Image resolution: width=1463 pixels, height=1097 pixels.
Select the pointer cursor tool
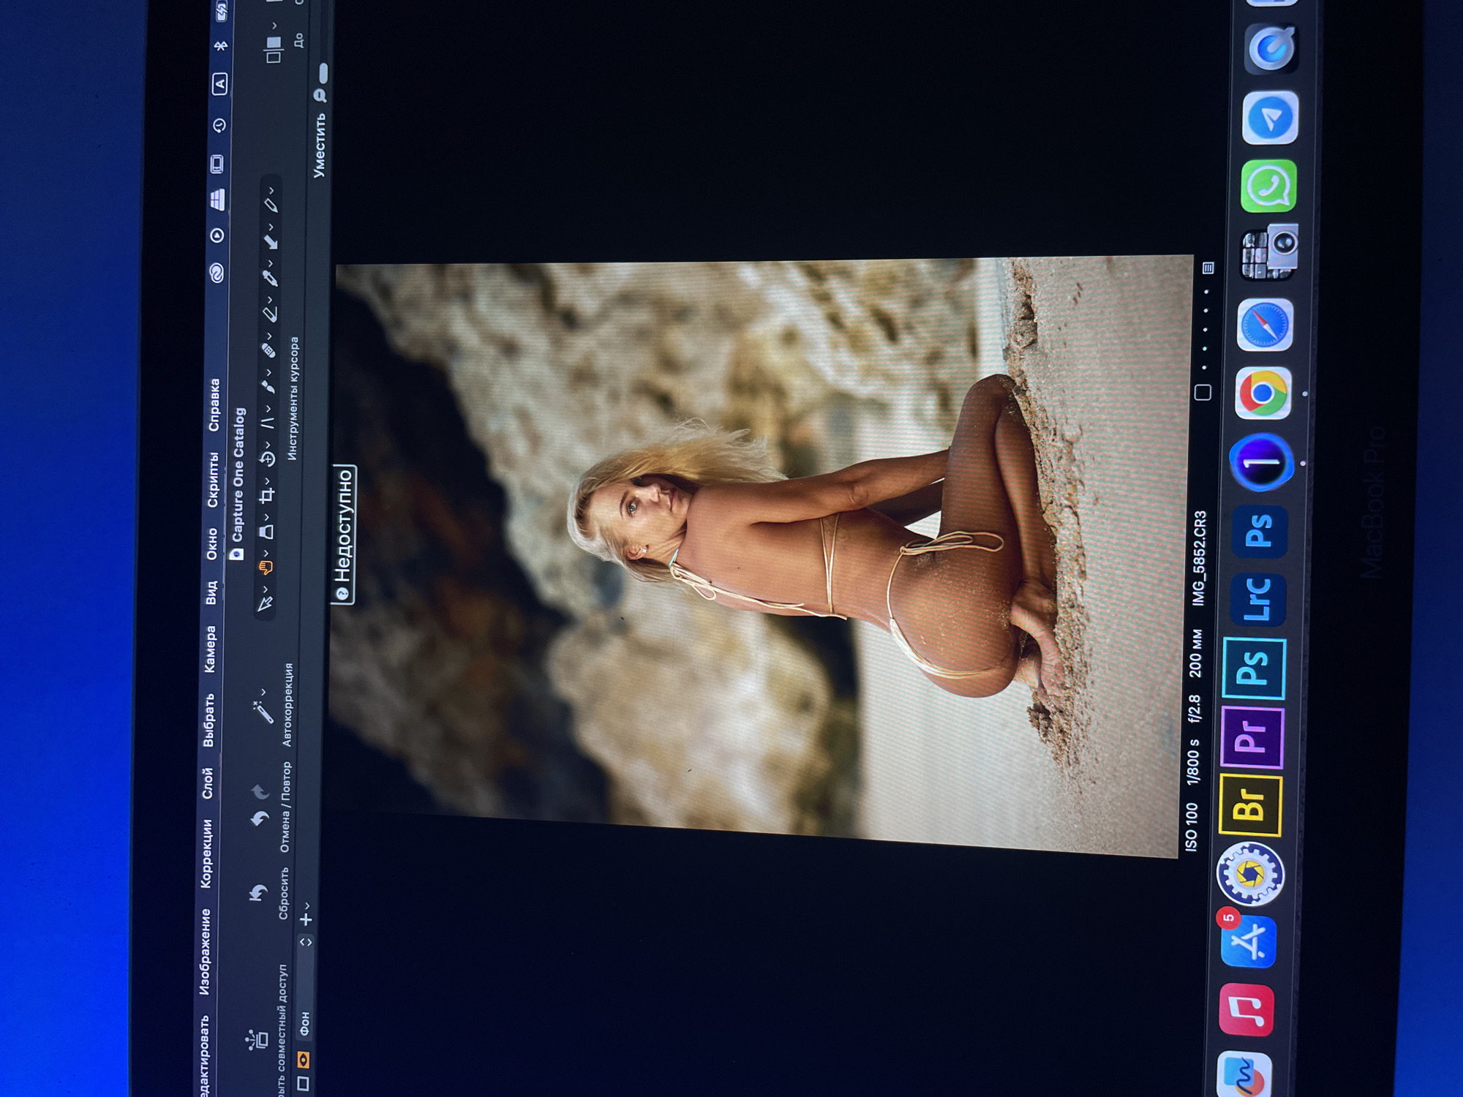pos(265,603)
